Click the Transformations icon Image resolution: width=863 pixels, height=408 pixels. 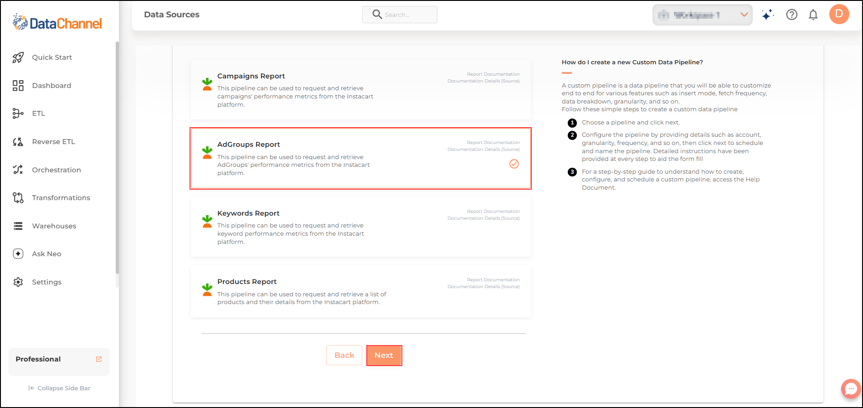(18, 198)
